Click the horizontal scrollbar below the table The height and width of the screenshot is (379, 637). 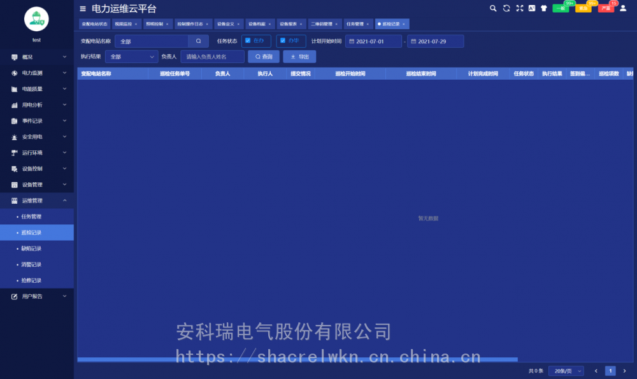297,360
